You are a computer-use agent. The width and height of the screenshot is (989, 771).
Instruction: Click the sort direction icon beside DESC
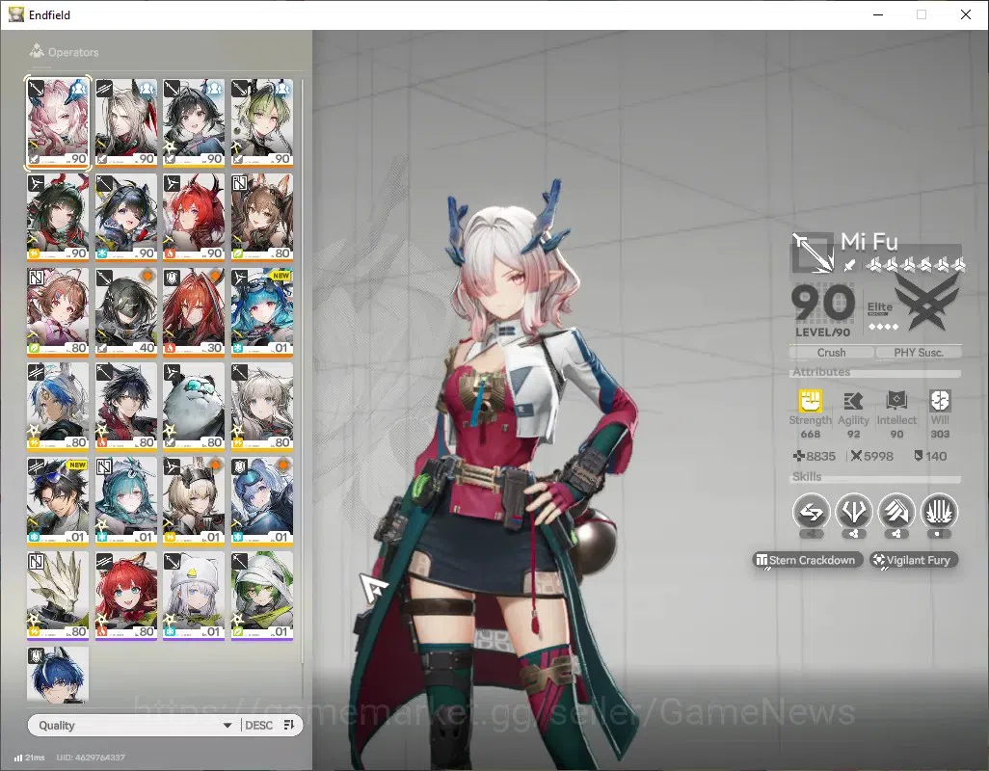(x=289, y=725)
